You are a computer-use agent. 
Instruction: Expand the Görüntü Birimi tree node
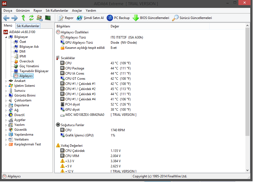[x=6, y=96]
